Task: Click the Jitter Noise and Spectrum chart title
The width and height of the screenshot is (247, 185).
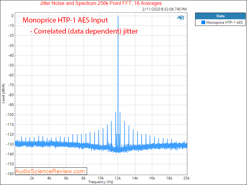Action: click(101, 3)
